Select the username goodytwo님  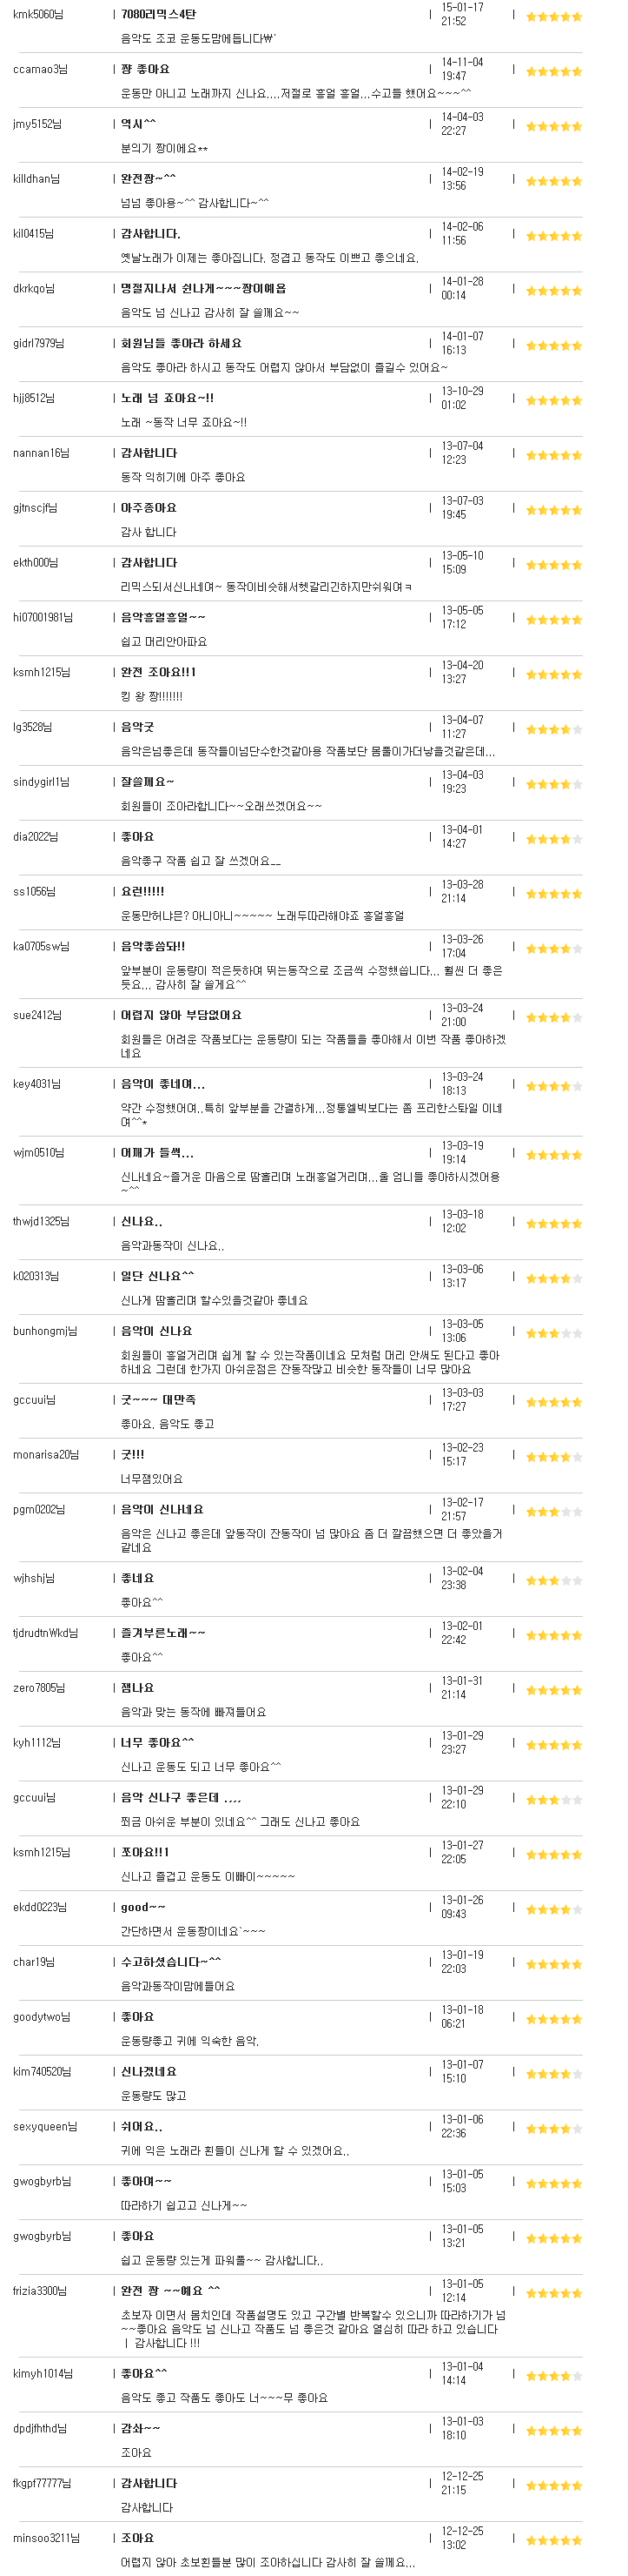(x=41, y=2016)
